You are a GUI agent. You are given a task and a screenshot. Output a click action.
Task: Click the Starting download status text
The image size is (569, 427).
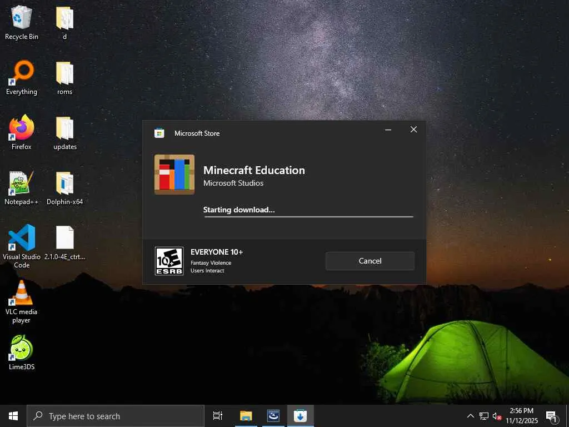239,210
